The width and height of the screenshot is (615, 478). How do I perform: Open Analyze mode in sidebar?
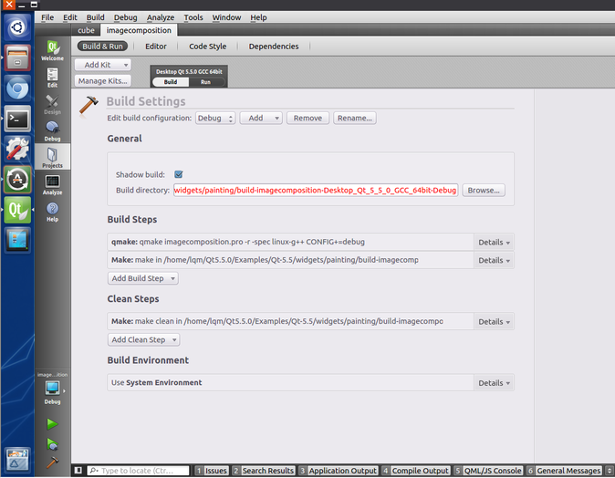point(52,184)
